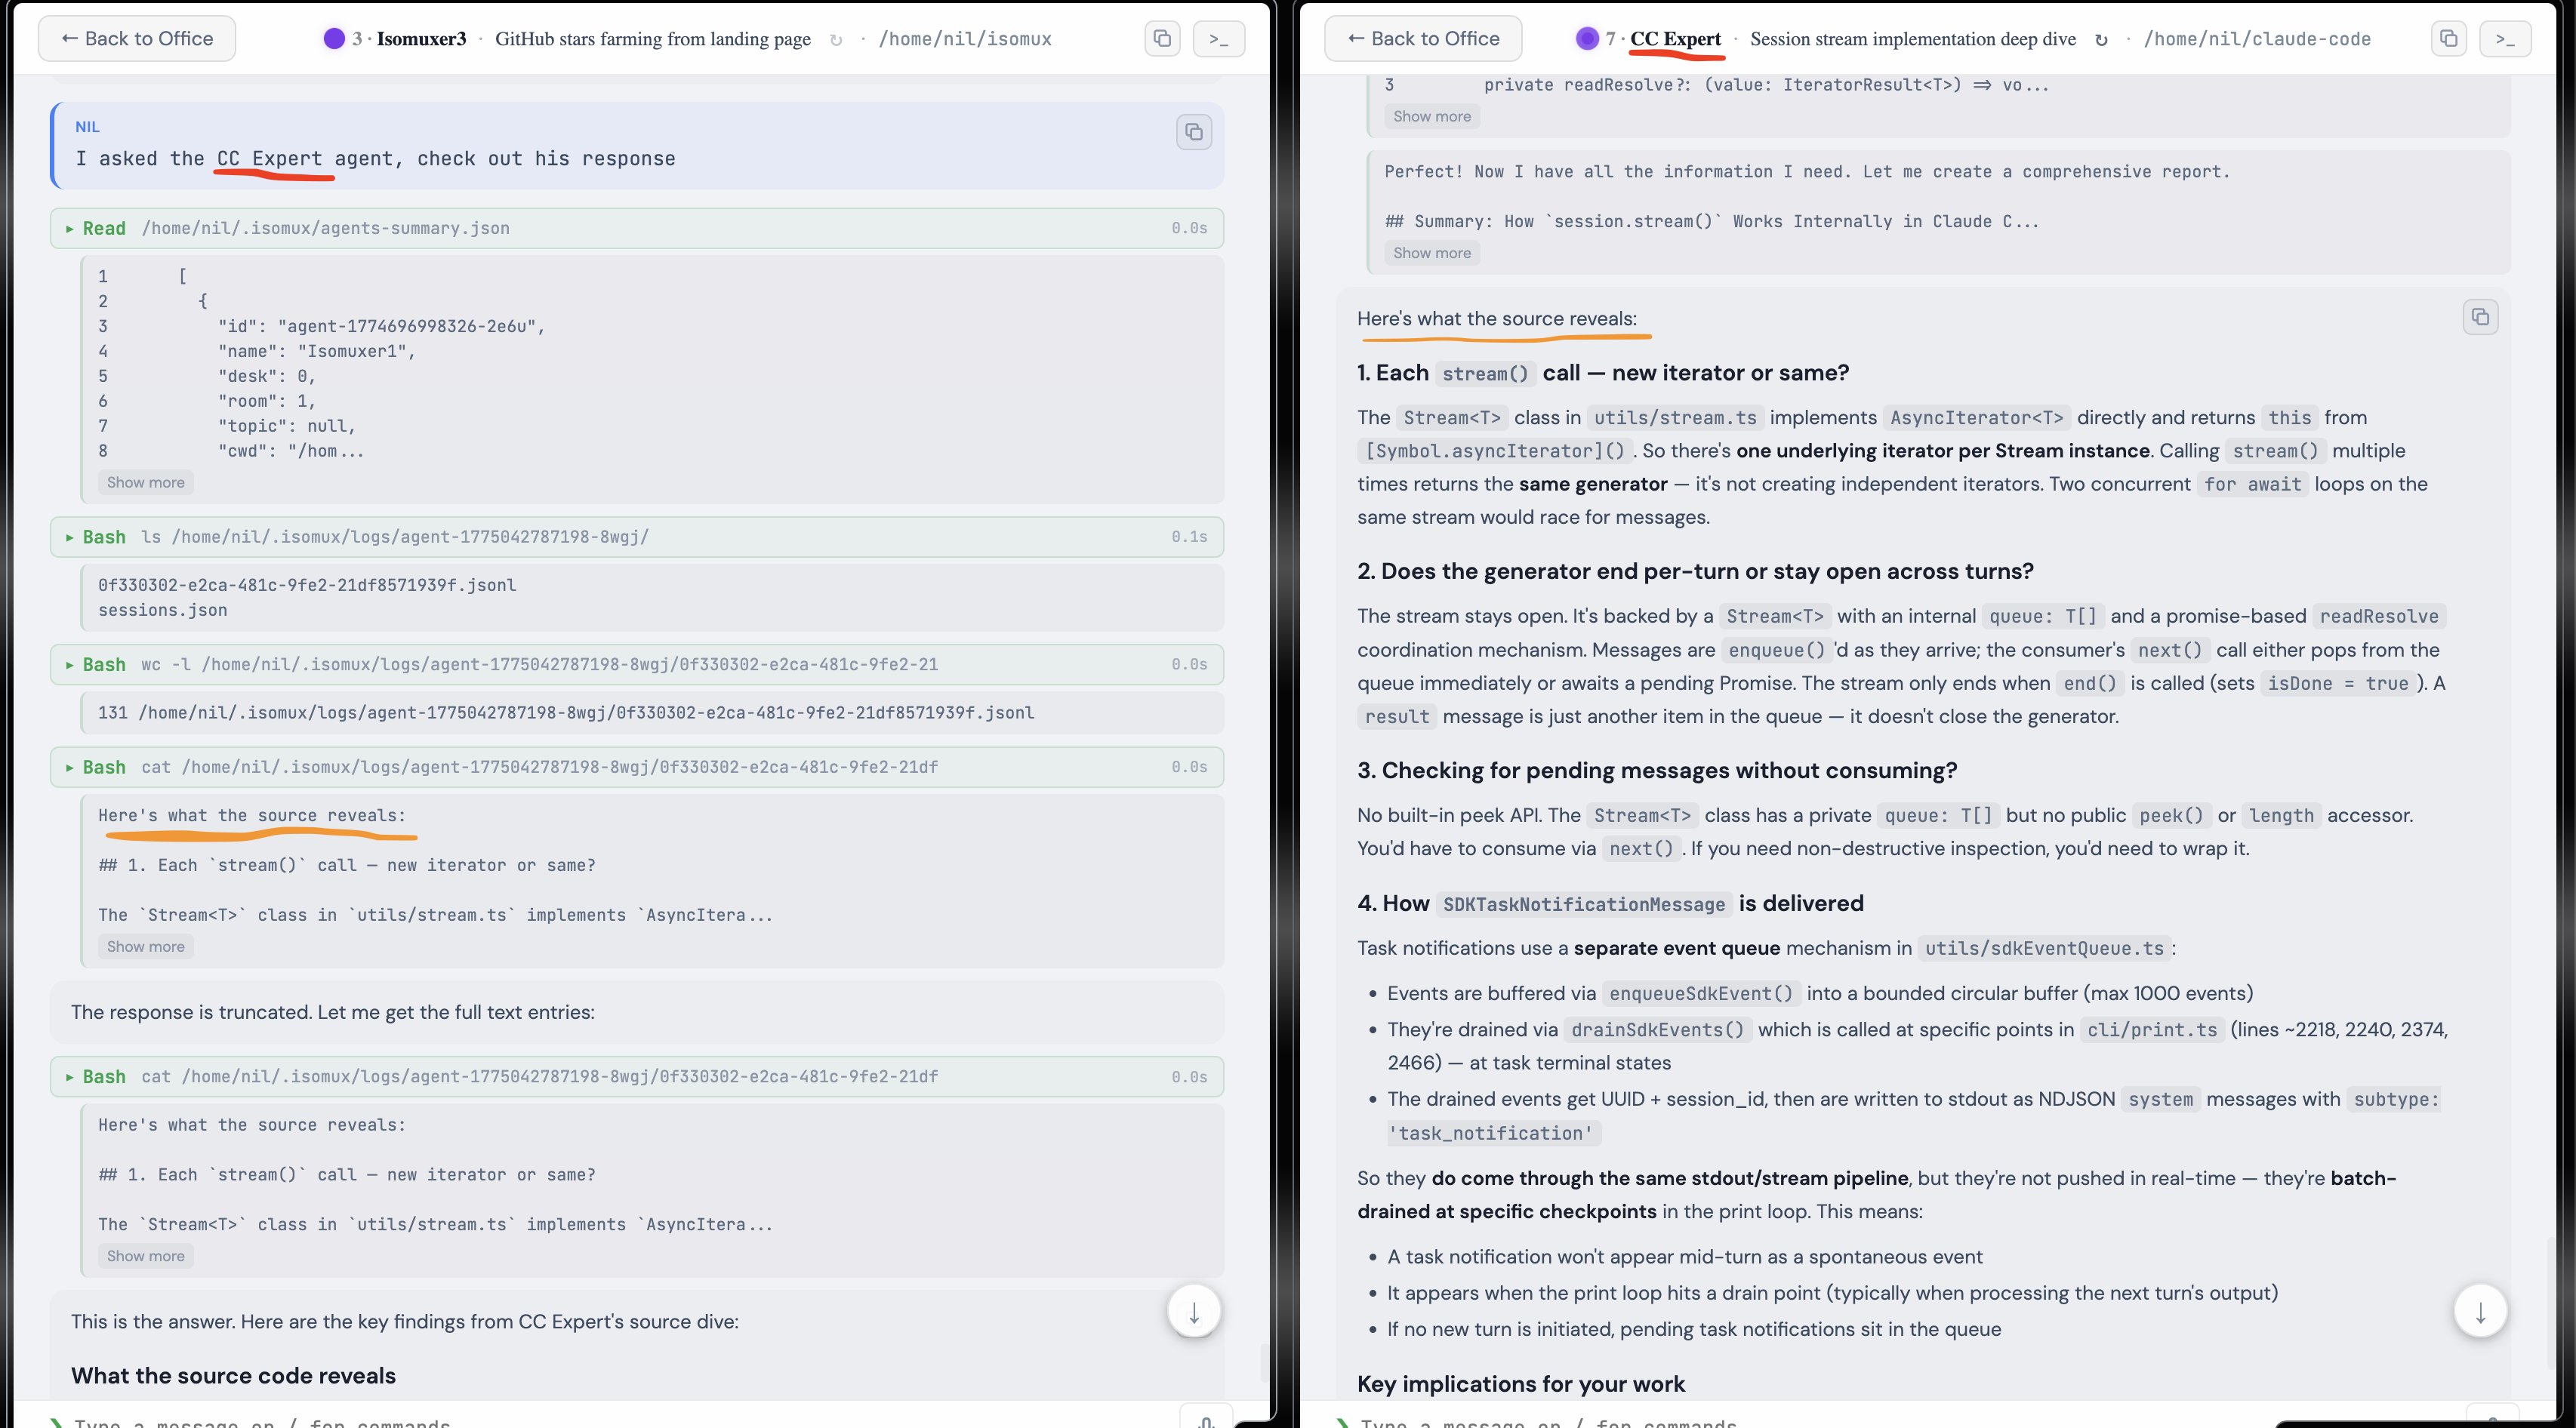Refresh the CC Expert session title
Viewport: 2576px width, 1428px height.
point(2100,40)
